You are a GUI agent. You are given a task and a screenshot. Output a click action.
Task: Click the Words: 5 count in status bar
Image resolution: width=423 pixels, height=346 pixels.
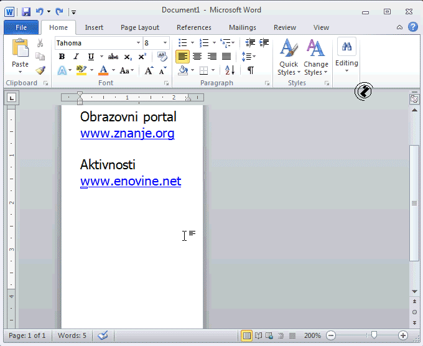coord(72,335)
